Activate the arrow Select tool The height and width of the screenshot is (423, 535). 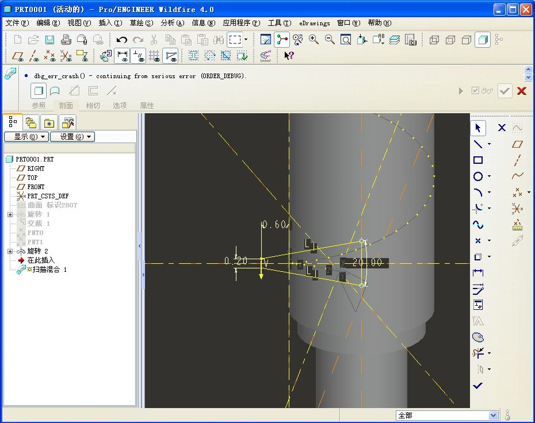pyautogui.click(x=478, y=128)
